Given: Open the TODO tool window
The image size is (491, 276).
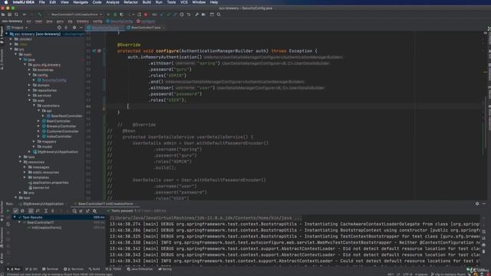Looking at the screenshot, I should click(x=114, y=269).
